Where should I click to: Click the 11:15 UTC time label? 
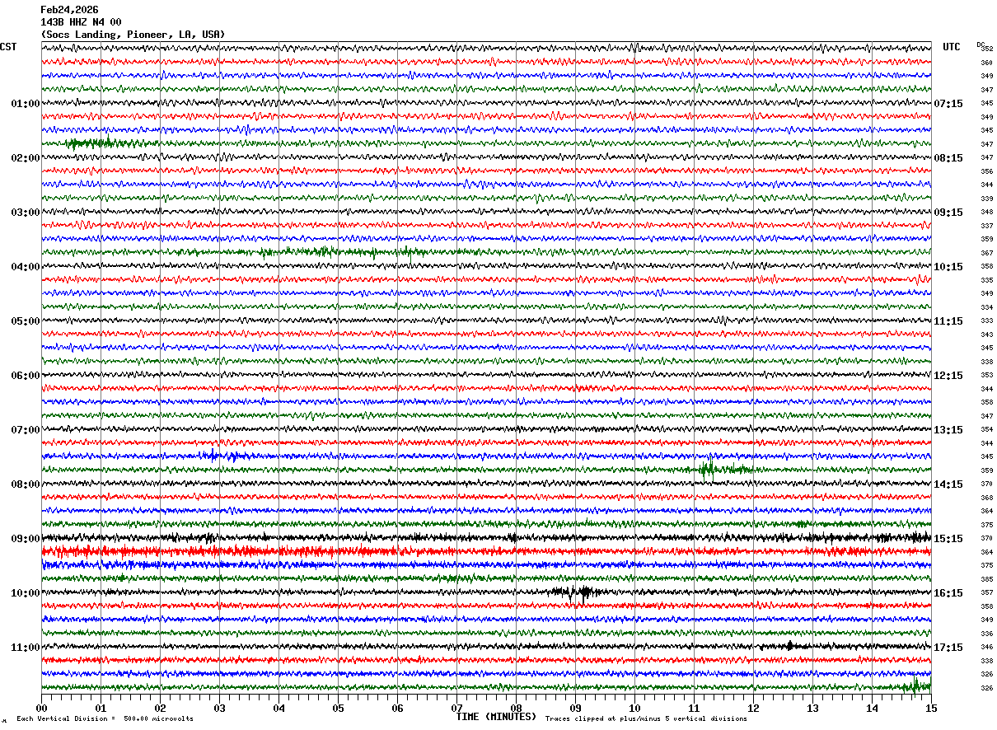point(948,321)
